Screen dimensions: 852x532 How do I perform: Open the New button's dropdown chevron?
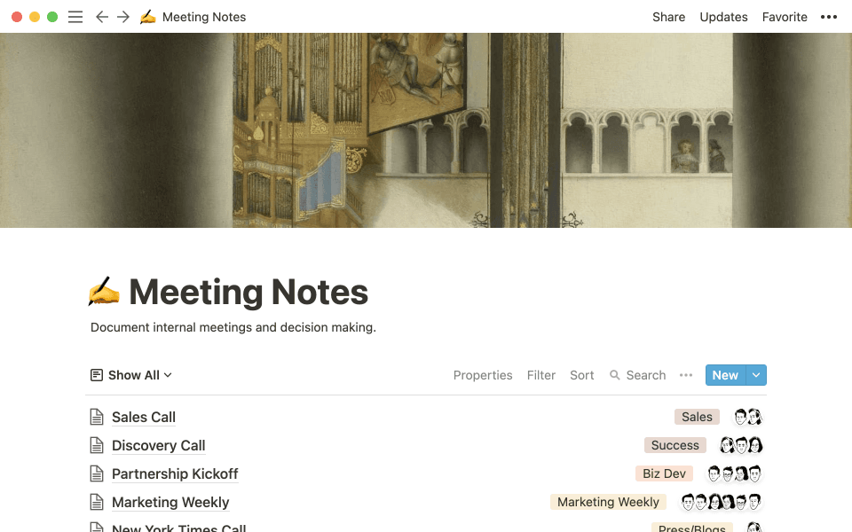[x=757, y=375]
